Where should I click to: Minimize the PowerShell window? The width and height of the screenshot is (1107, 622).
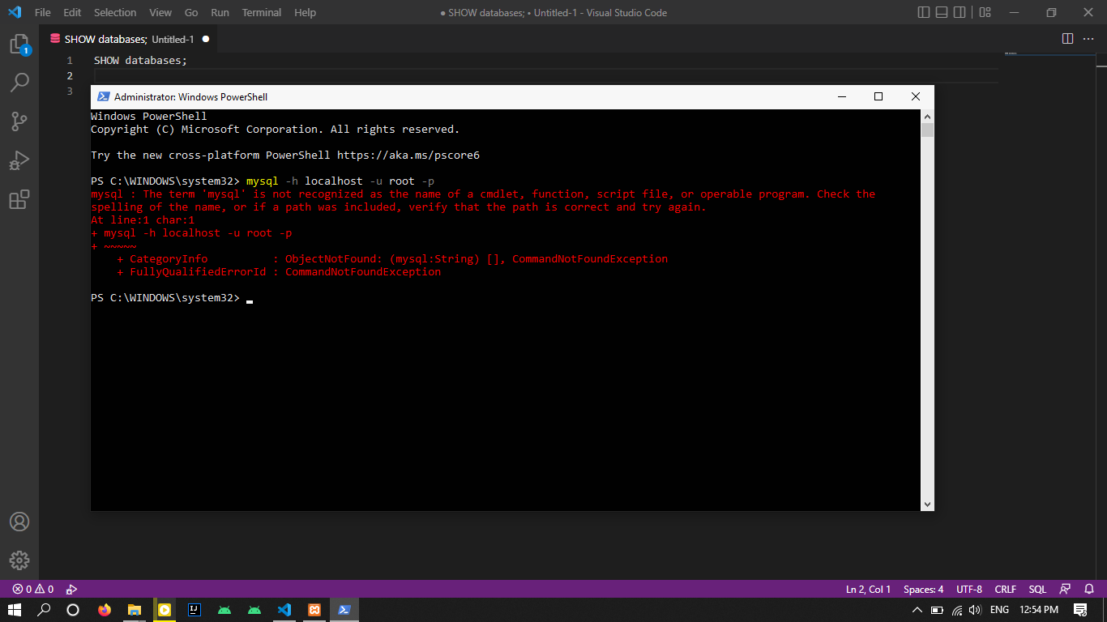pos(840,96)
